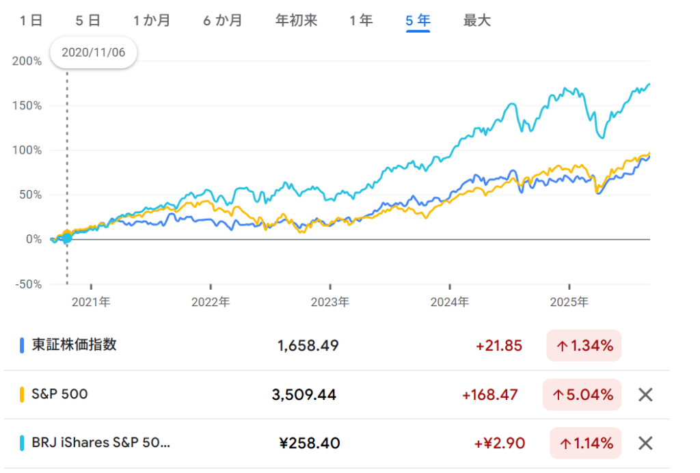700x473 pixels.
Task: Click the yellow S&P 500 color marker
Action: pyautogui.click(x=23, y=394)
